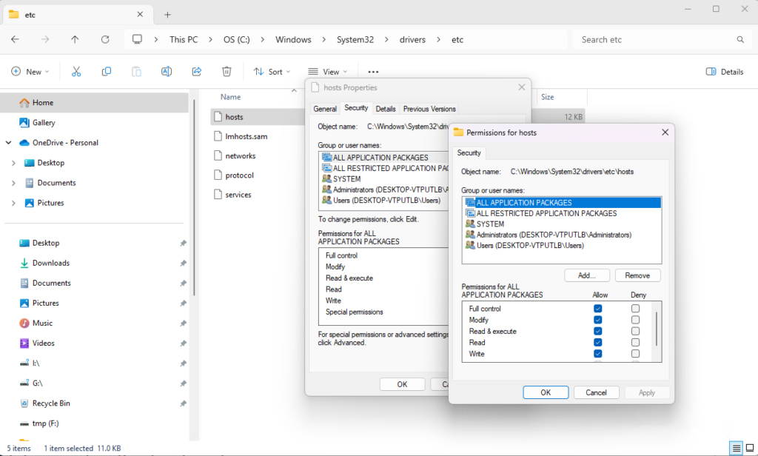Click the Add button in Permissions dialog
Image resolution: width=758 pixels, height=456 pixels.
tap(587, 275)
